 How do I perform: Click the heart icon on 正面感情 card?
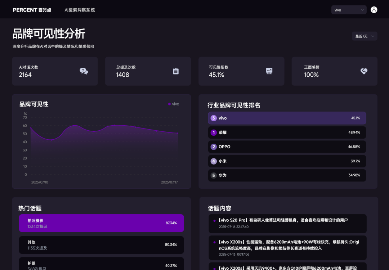[x=364, y=71]
